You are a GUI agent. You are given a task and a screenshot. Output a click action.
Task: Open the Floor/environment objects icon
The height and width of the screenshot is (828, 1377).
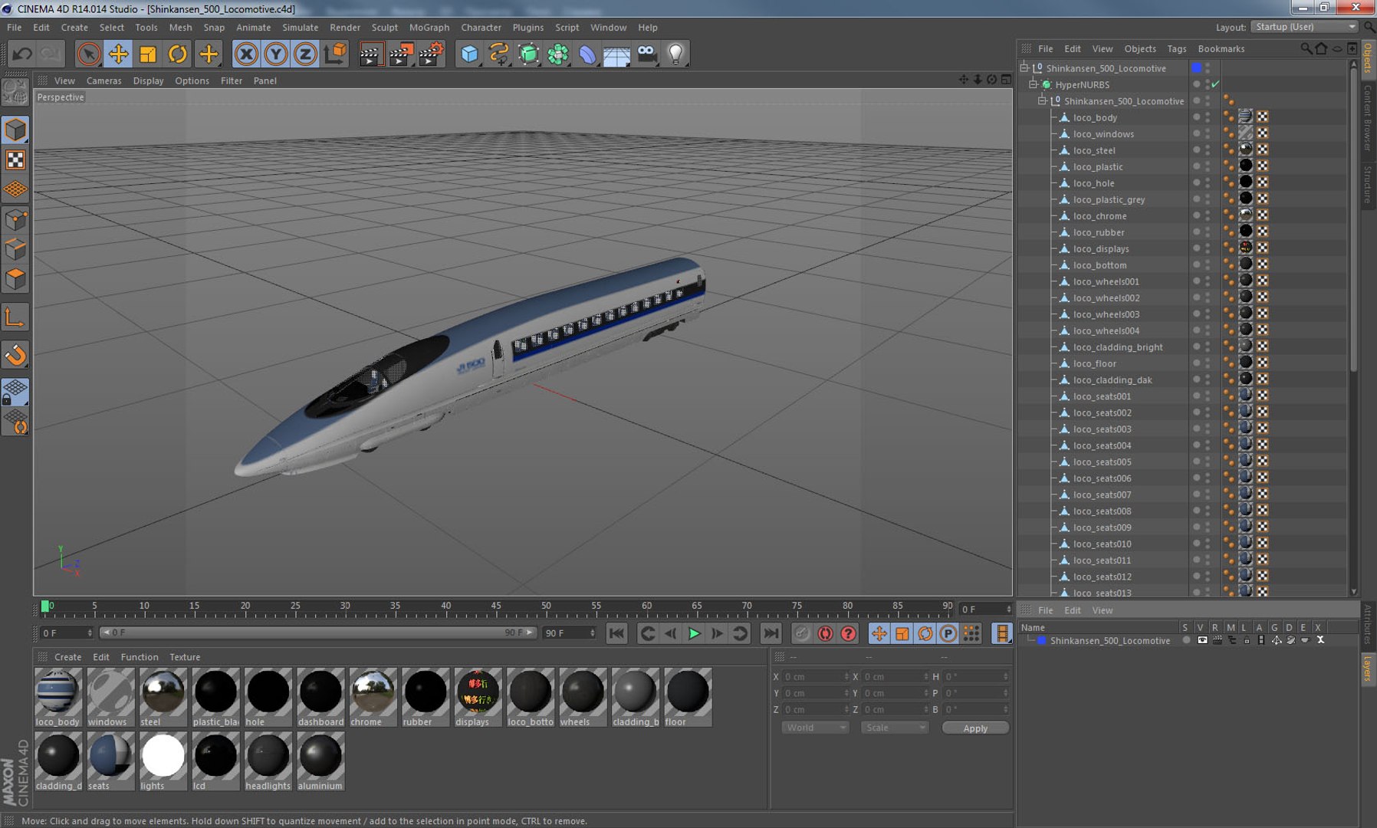tap(616, 54)
